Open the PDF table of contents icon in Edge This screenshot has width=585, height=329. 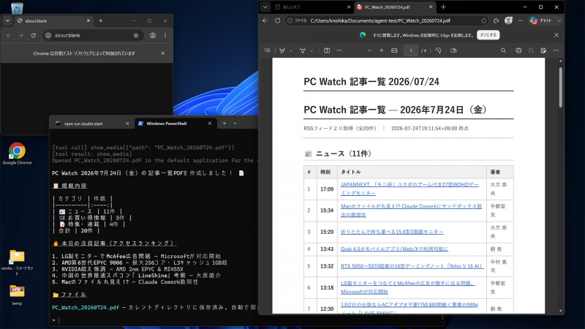(x=268, y=50)
